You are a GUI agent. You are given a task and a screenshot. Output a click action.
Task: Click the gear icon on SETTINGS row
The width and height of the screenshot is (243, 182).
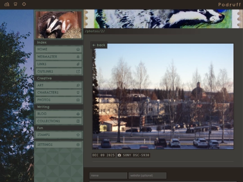point(78,145)
